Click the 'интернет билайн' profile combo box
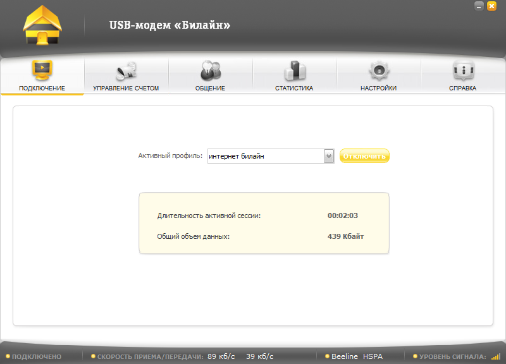 click(x=265, y=156)
